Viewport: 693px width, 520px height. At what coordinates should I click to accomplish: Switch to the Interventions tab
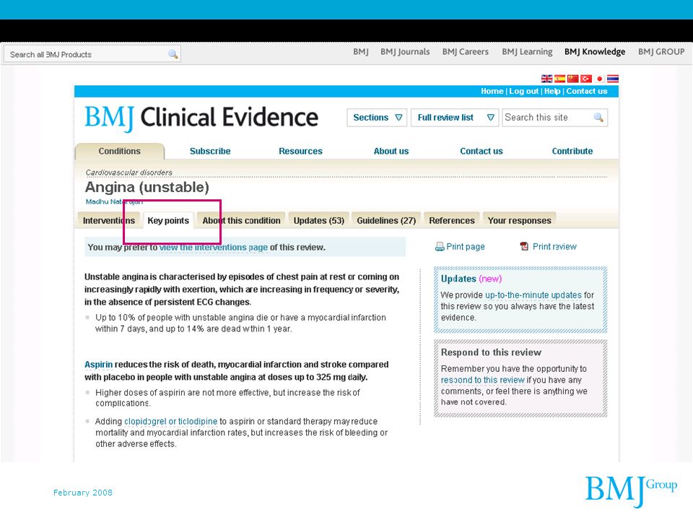tap(109, 220)
